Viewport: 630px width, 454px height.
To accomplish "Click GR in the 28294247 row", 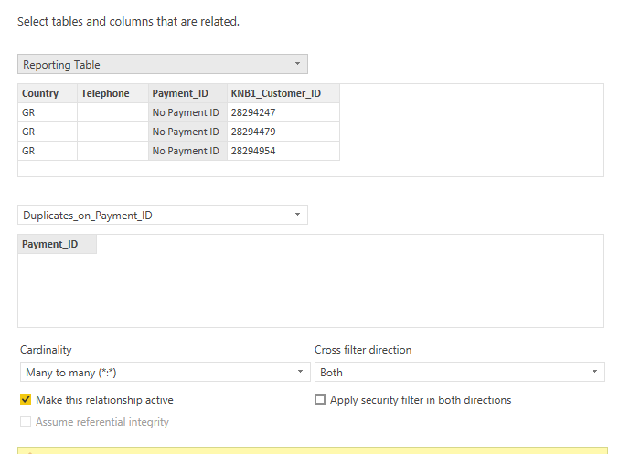I will click(48, 112).
